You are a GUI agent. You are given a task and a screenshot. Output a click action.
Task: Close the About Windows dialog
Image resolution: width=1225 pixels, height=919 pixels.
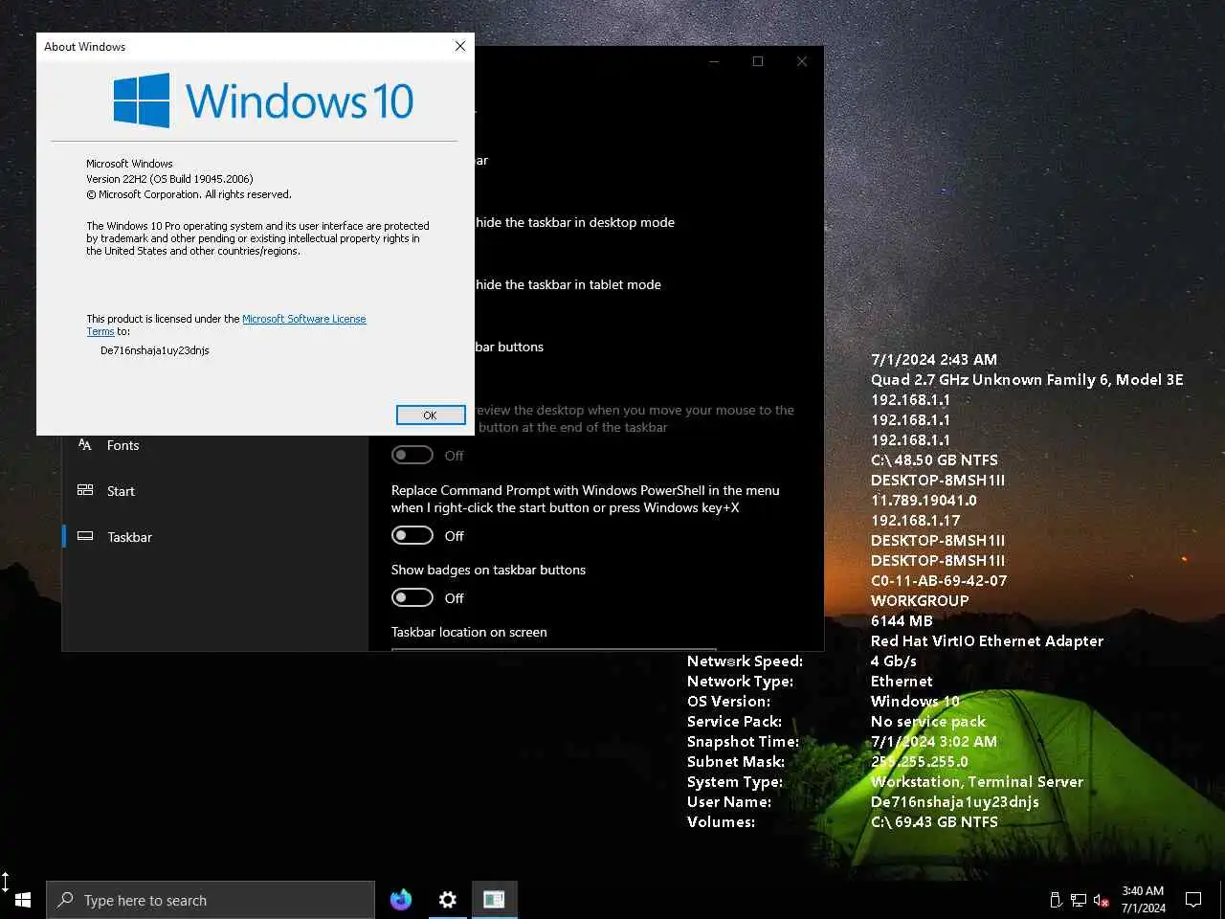[460, 46]
